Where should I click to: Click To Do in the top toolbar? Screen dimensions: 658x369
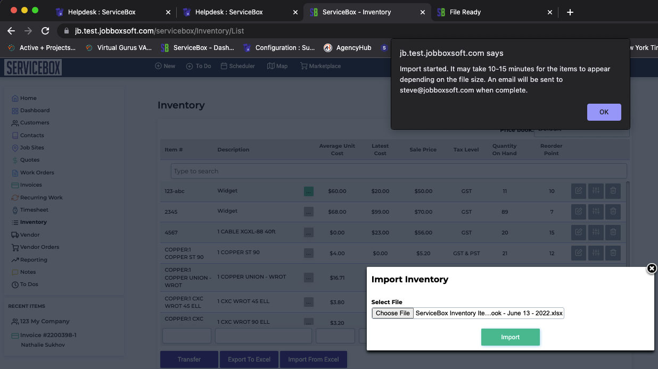tap(199, 66)
